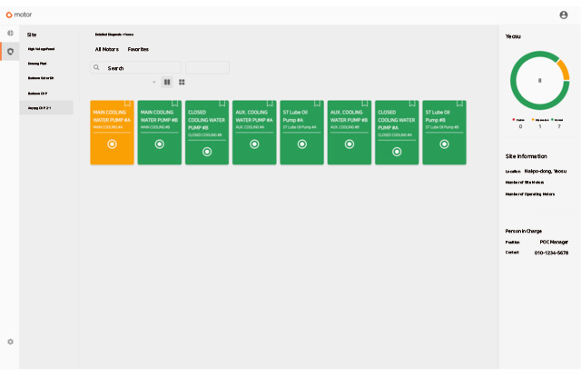Bookmark MAIN COOLING WATER PUMP #A card

[x=127, y=104]
